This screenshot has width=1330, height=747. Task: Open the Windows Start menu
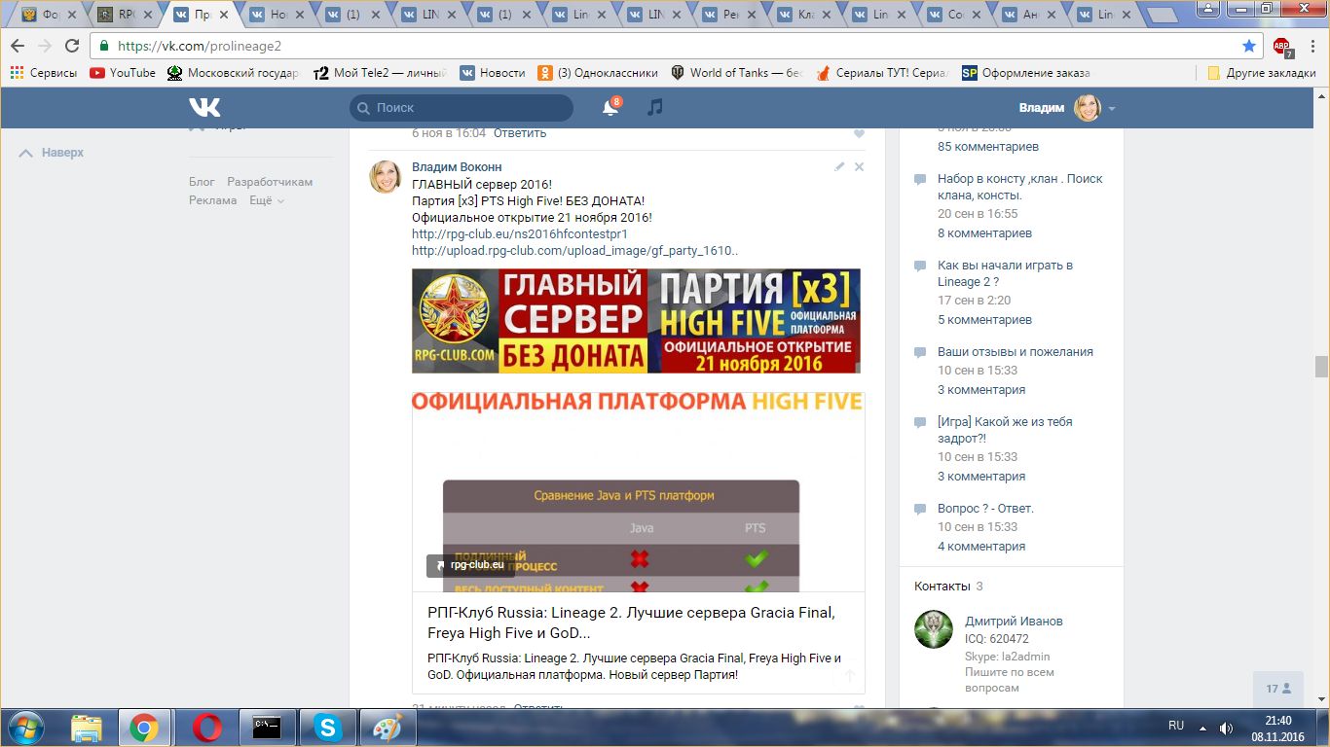pyautogui.click(x=24, y=728)
